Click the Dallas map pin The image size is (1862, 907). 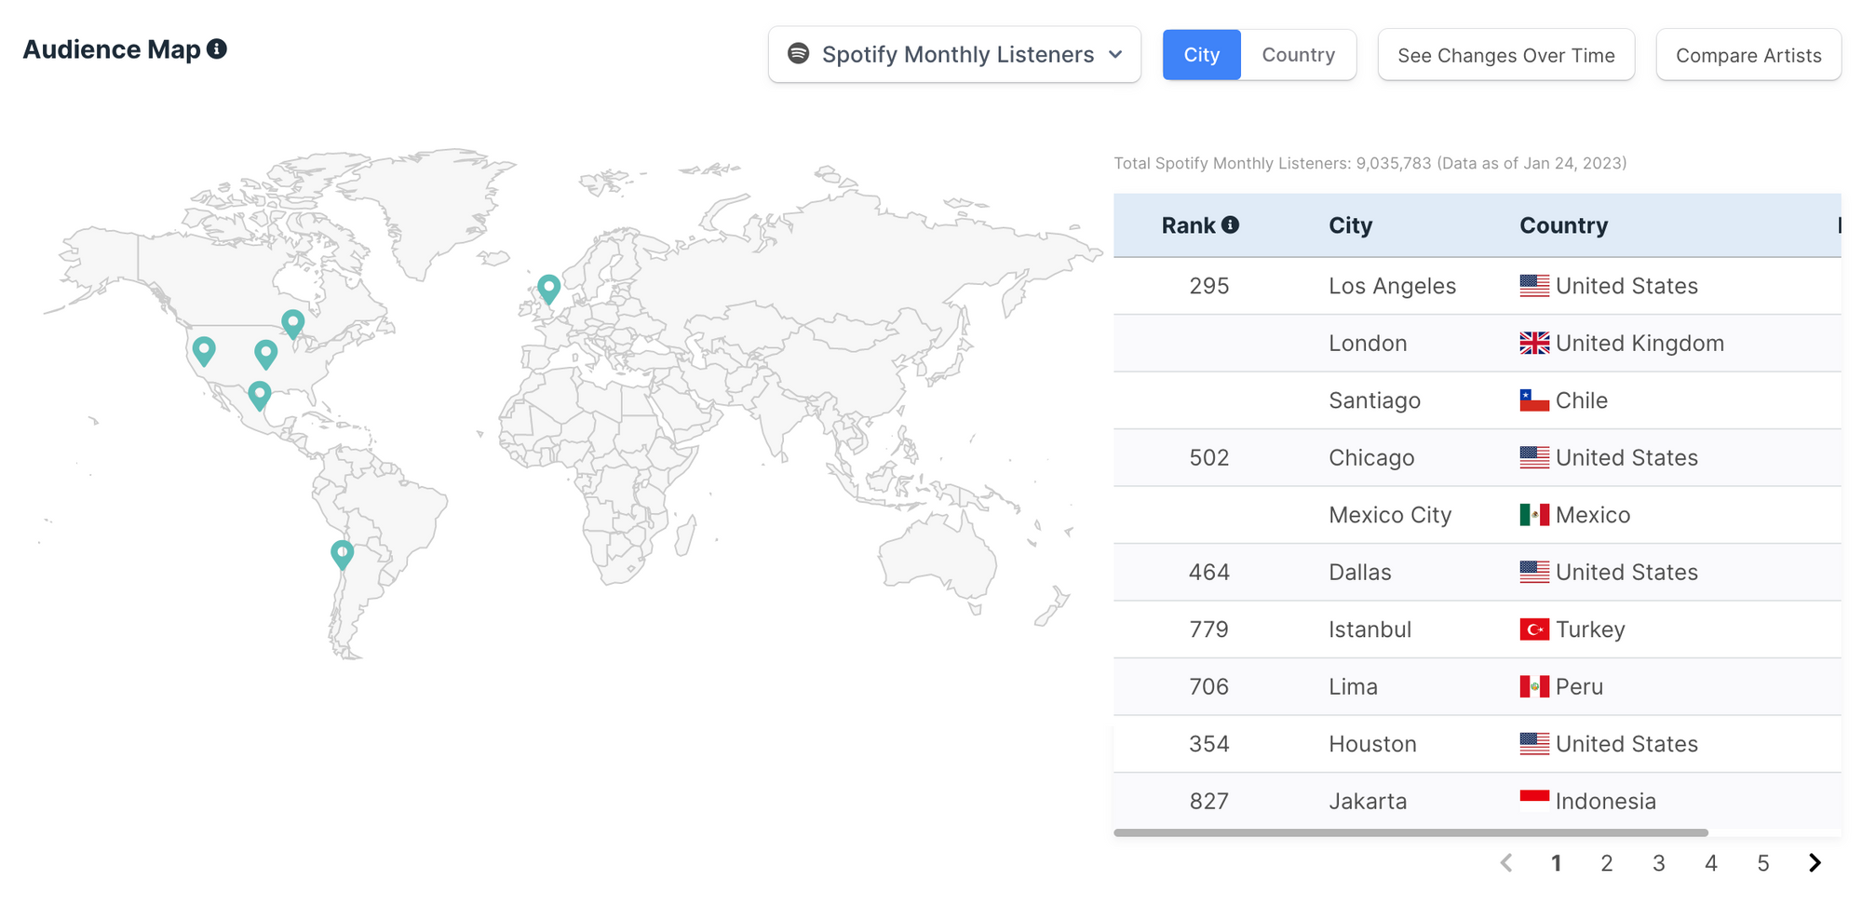[265, 353]
